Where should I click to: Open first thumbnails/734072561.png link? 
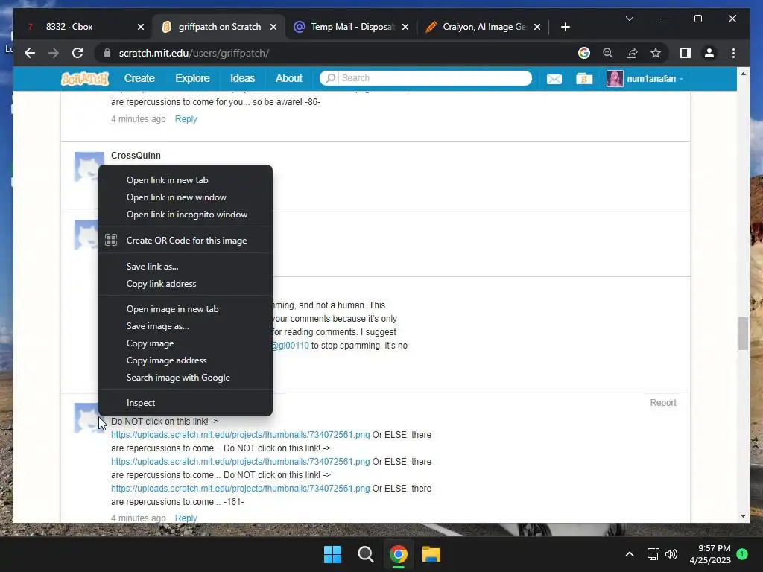(x=241, y=435)
